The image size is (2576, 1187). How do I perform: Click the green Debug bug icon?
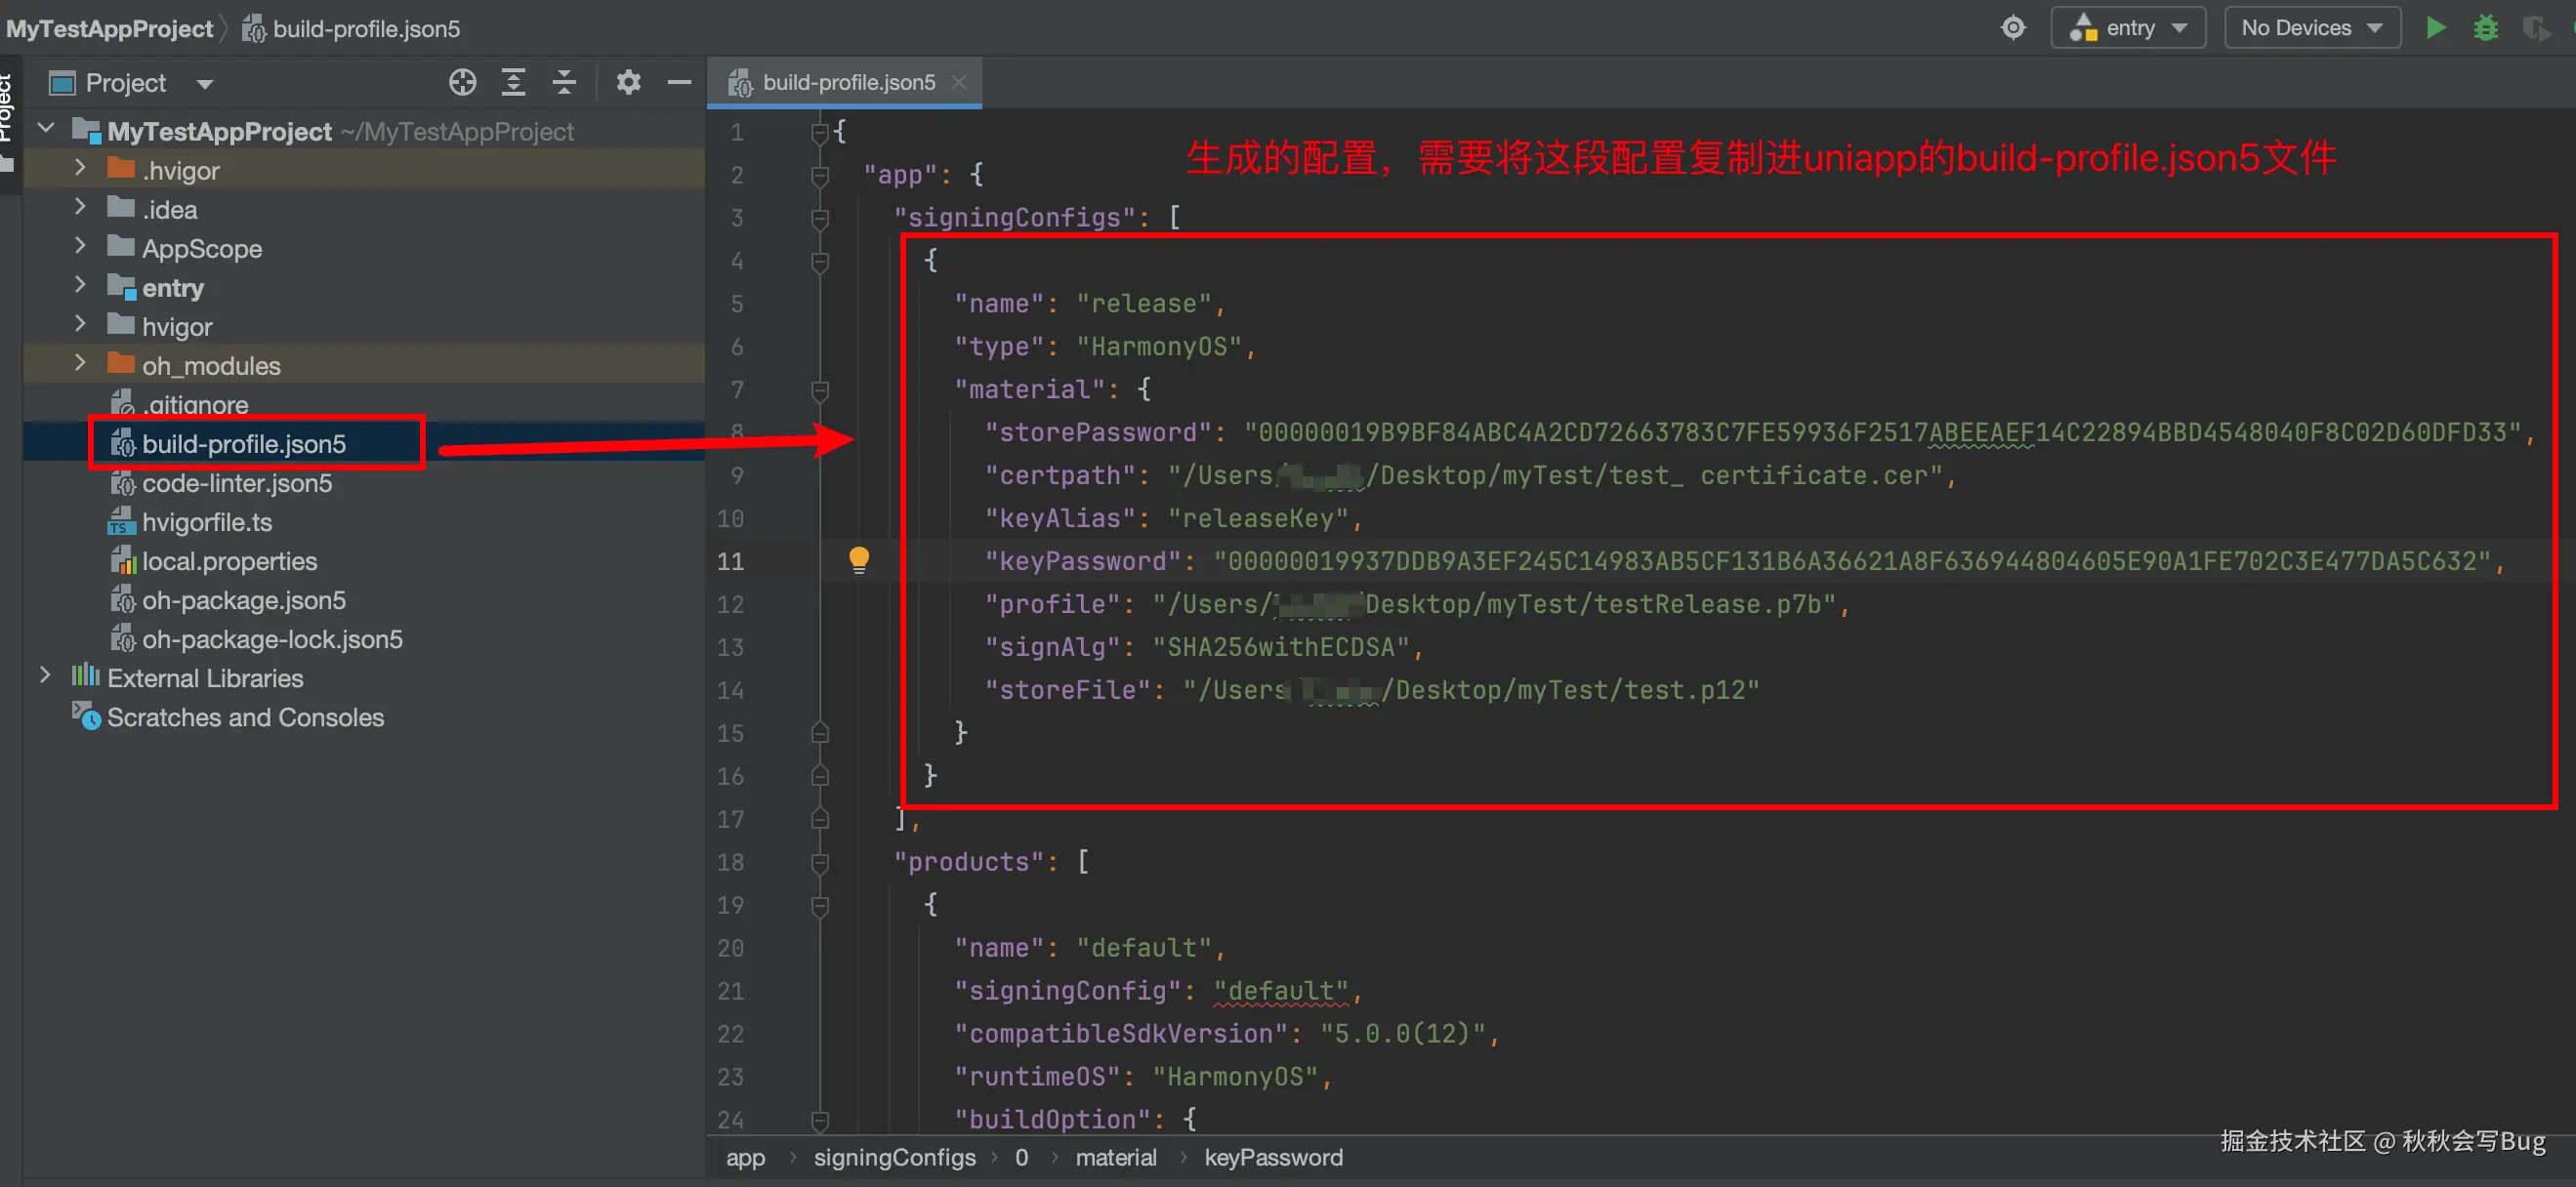pos(2485,28)
